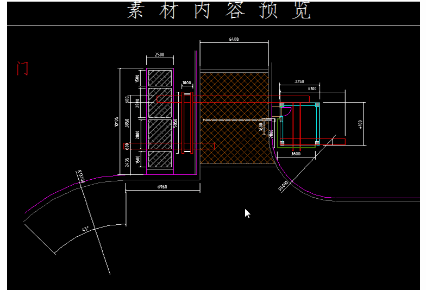Select the bottom grey hatched rectangle
The height and width of the screenshot is (290, 426).
pyautogui.click(x=160, y=159)
